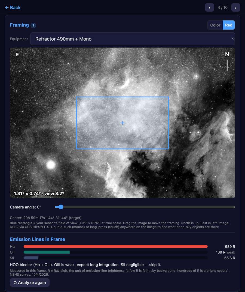This screenshot has width=245, height=292.
Task: Click the '55.6 R' value
Action: coord(229,258)
